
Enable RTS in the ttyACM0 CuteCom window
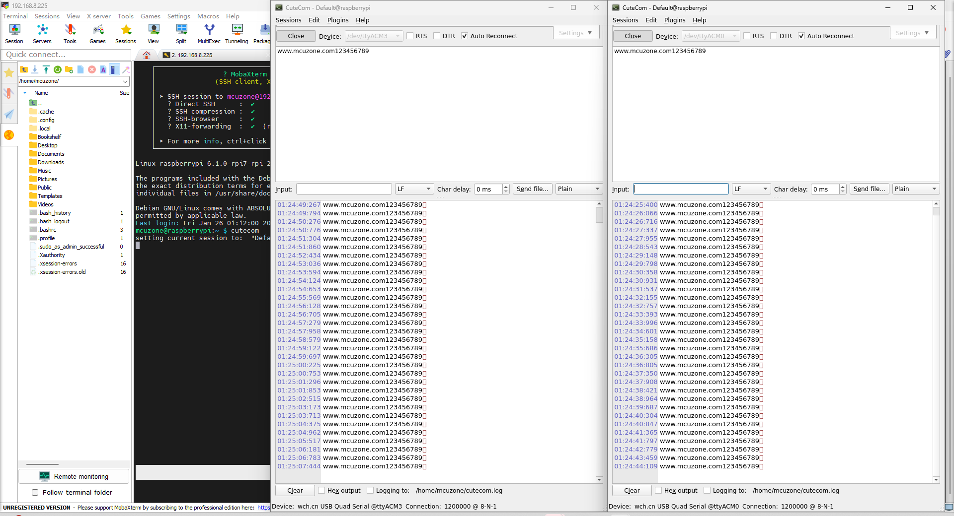point(747,36)
